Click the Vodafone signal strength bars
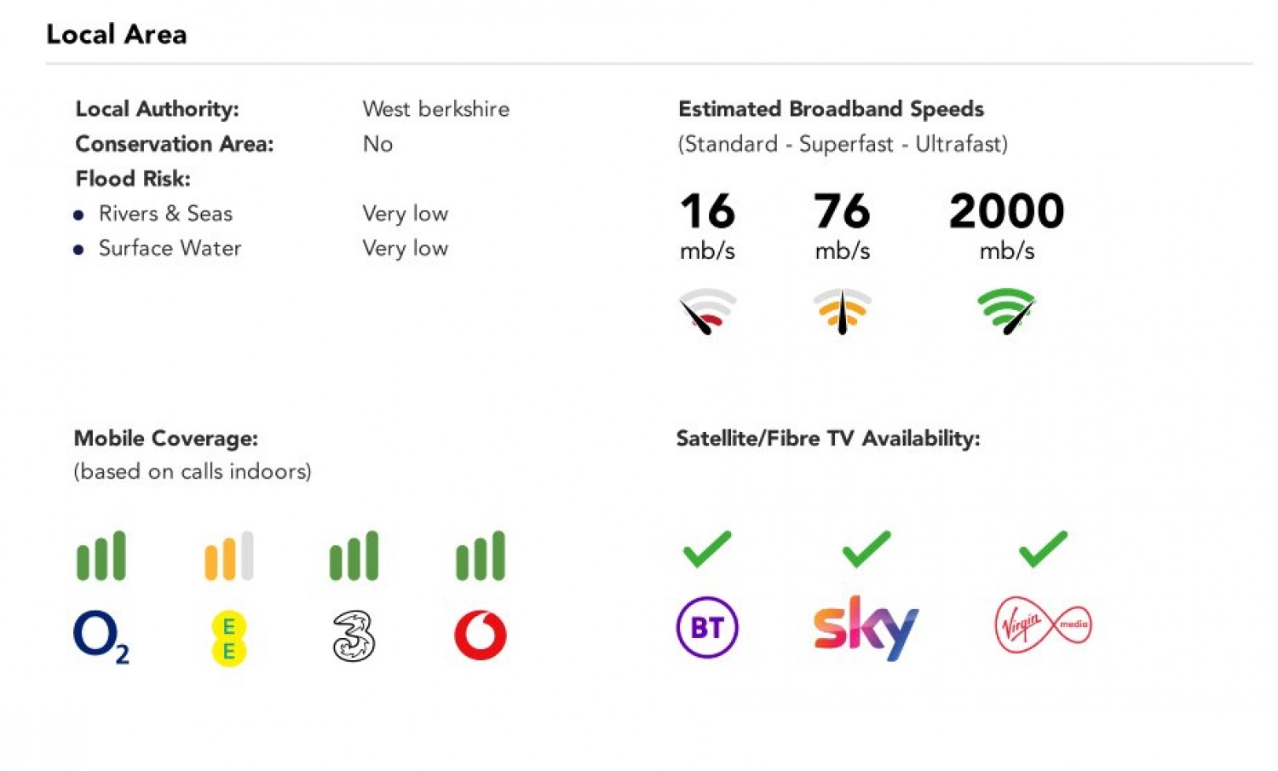 [481, 556]
